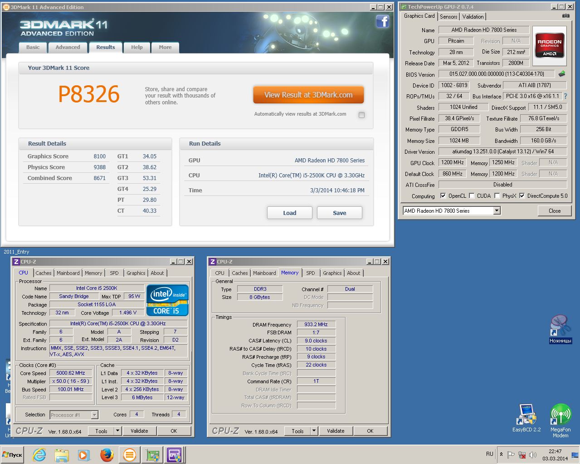Open the AMD Radeon HD 7800 Series dropdown
The image size is (580, 464).
(497, 210)
